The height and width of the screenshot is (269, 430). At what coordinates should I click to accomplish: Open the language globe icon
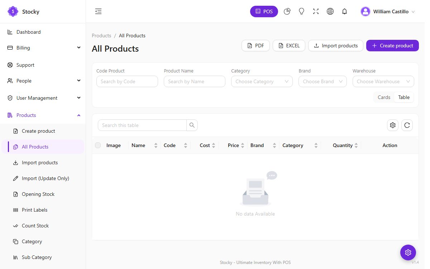click(x=330, y=11)
